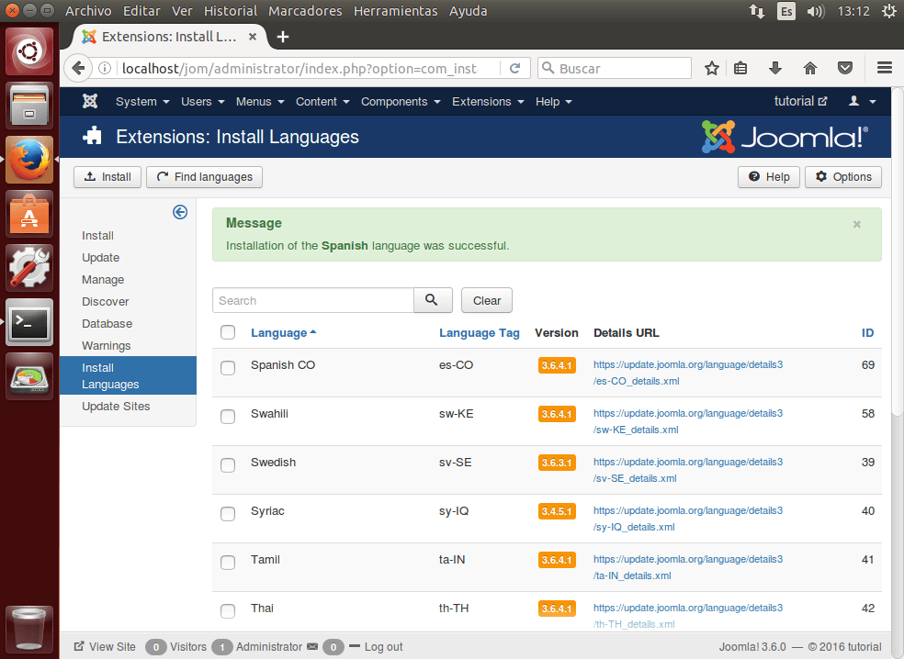Expand the Components dropdown menu
This screenshot has width=904, height=659.
pos(401,101)
